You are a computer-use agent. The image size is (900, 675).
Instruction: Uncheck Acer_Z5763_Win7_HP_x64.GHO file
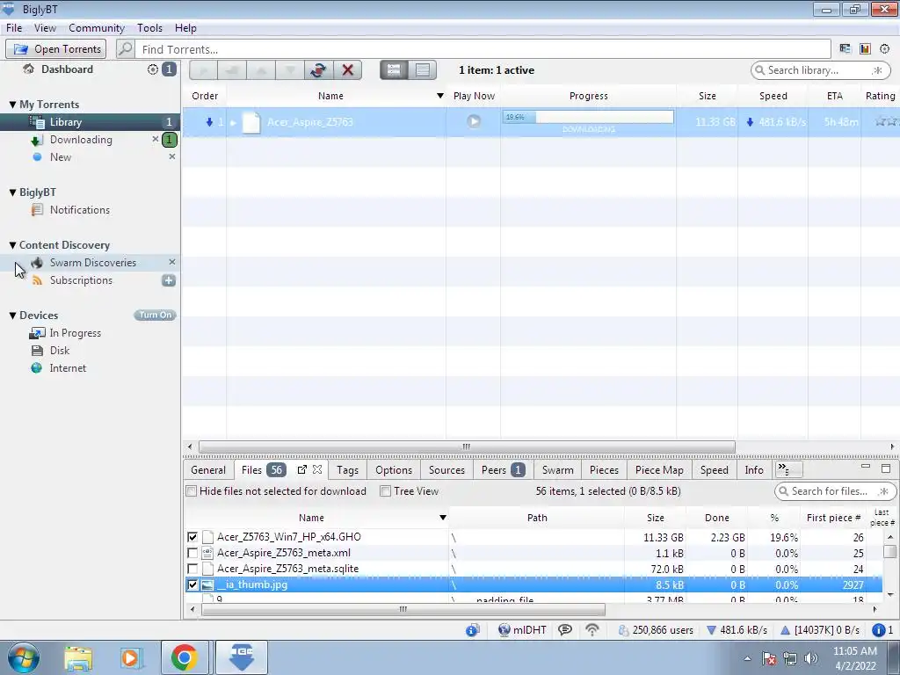(192, 537)
